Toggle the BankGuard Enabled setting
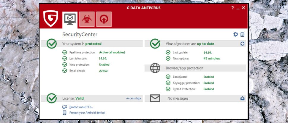The height and width of the screenshot is (123, 288). 208,77
